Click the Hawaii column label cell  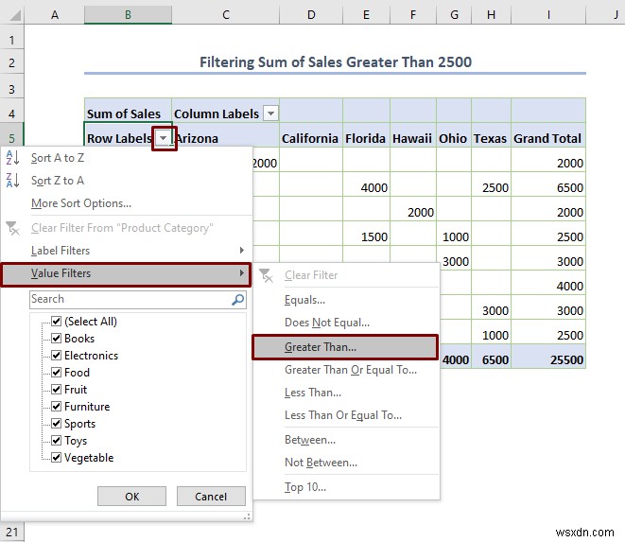click(413, 135)
